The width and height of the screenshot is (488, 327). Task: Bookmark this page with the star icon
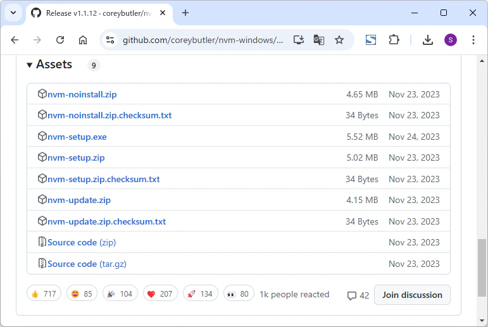click(339, 40)
